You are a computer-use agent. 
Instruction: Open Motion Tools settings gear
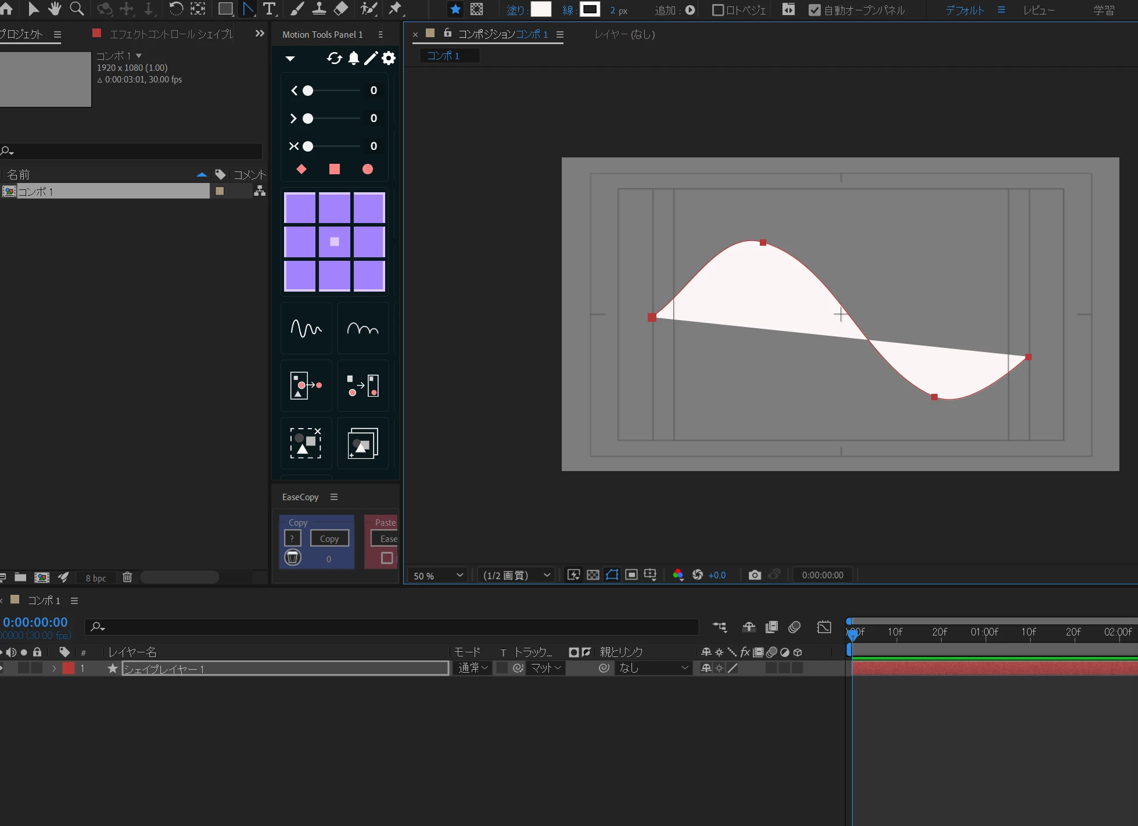[389, 58]
